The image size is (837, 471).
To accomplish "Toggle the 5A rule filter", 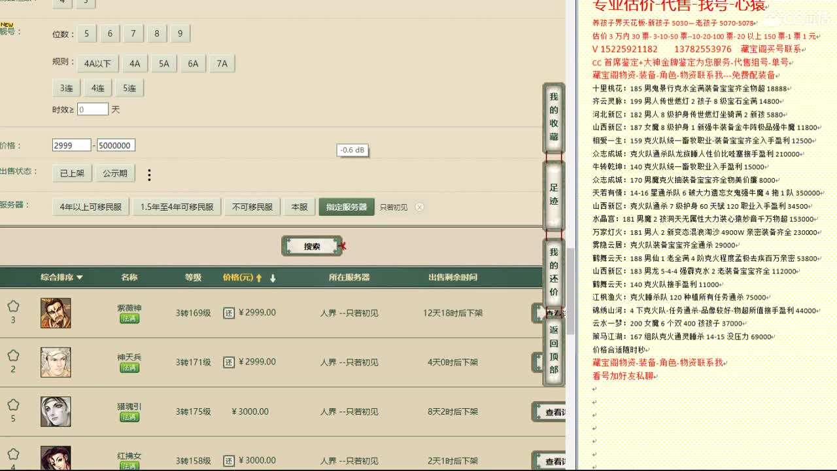I will [x=163, y=63].
